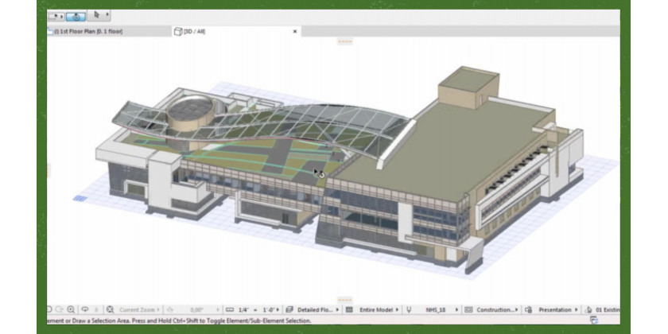Click the scale ruler icon before 1/4"
The height and width of the screenshot is (334, 668).
(229, 309)
